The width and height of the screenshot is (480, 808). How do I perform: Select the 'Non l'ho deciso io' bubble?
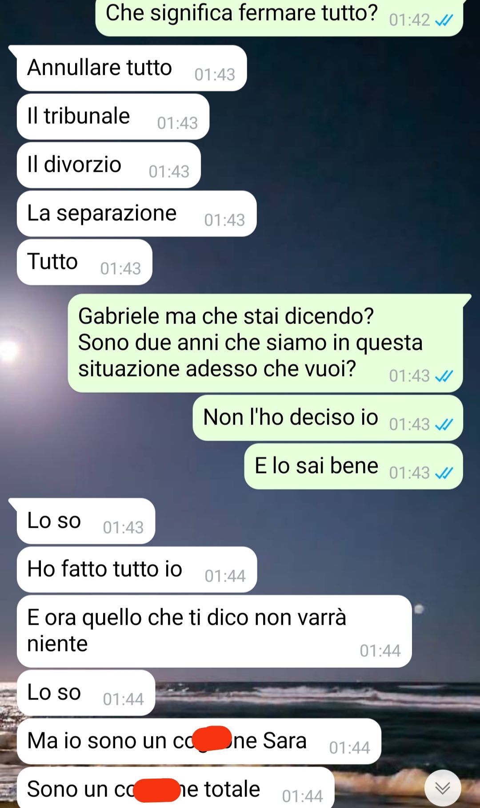(x=328, y=418)
